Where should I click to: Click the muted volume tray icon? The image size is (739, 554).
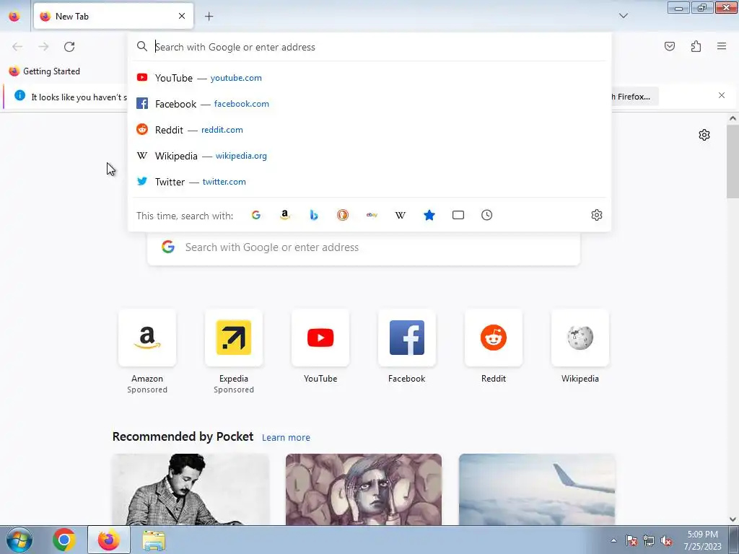(x=666, y=541)
